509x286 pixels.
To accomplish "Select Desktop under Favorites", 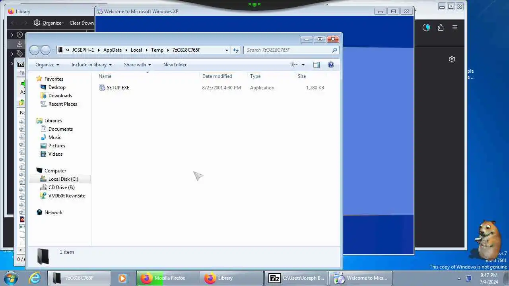I will (57, 87).
